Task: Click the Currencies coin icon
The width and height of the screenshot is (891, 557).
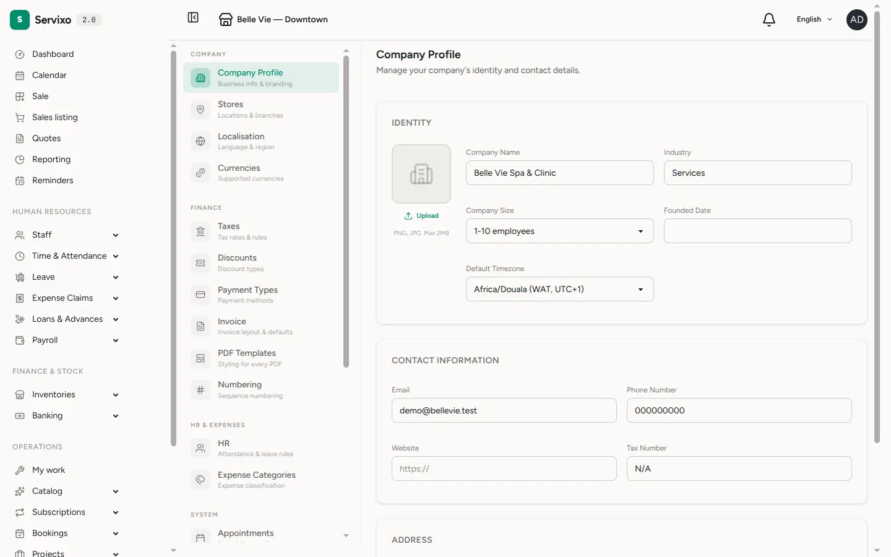Action: 200,173
